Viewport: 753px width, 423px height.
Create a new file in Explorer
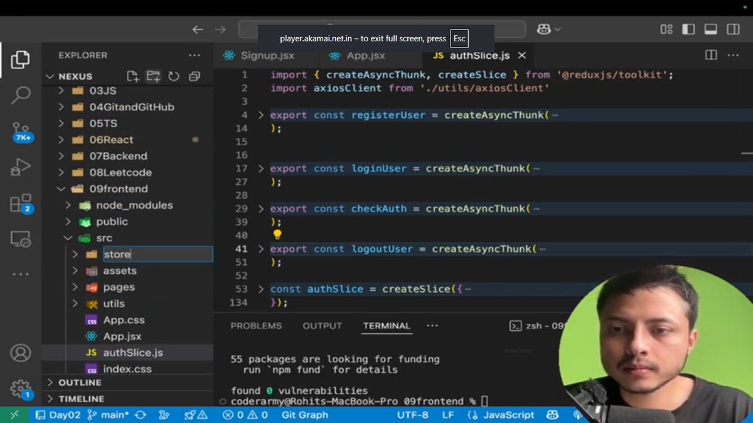coord(133,75)
